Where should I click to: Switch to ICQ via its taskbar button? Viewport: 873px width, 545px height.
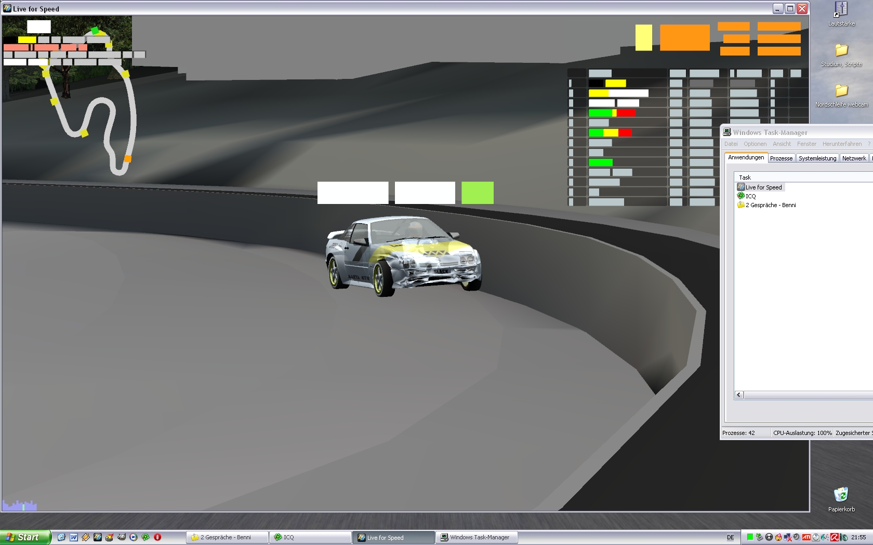tap(310, 537)
